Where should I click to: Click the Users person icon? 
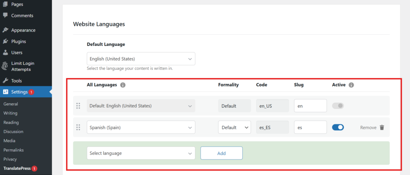[x=5, y=53]
